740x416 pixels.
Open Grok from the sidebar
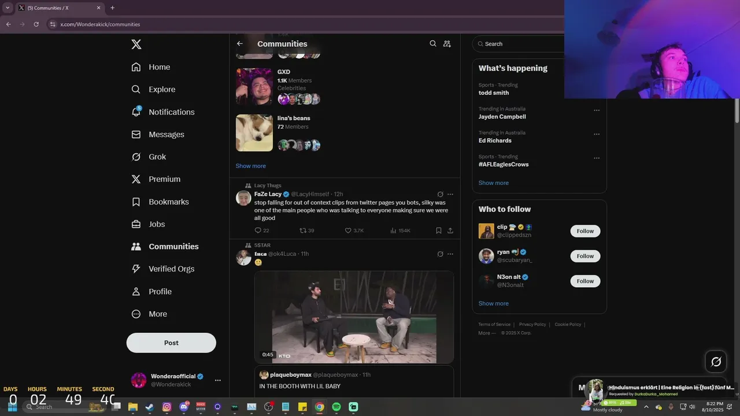[149, 157]
